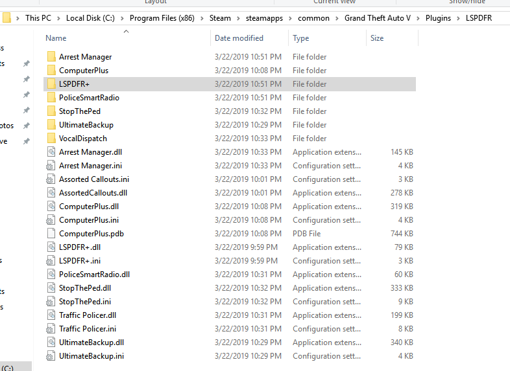510x371 pixels.
Task: Select the file name Traffic Policer.dll
Action: pyautogui.click(x=88, y=315)
